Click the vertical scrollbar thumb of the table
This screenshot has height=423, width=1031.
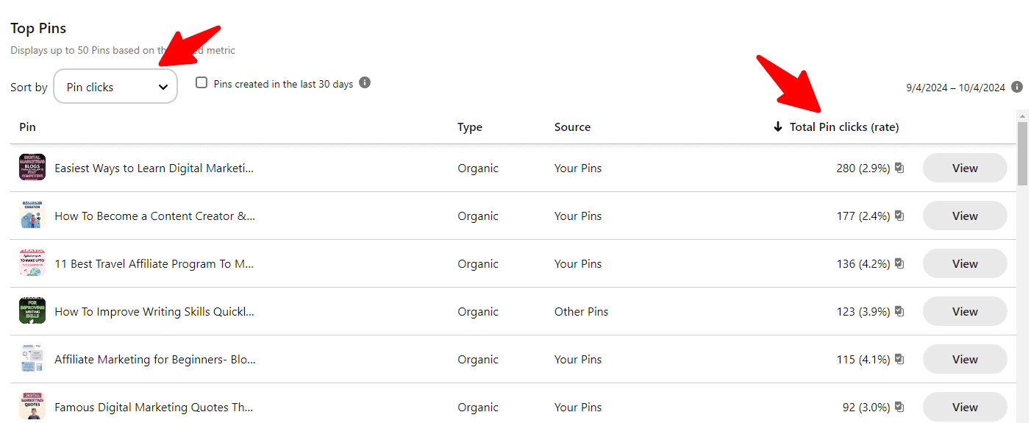1022,153
